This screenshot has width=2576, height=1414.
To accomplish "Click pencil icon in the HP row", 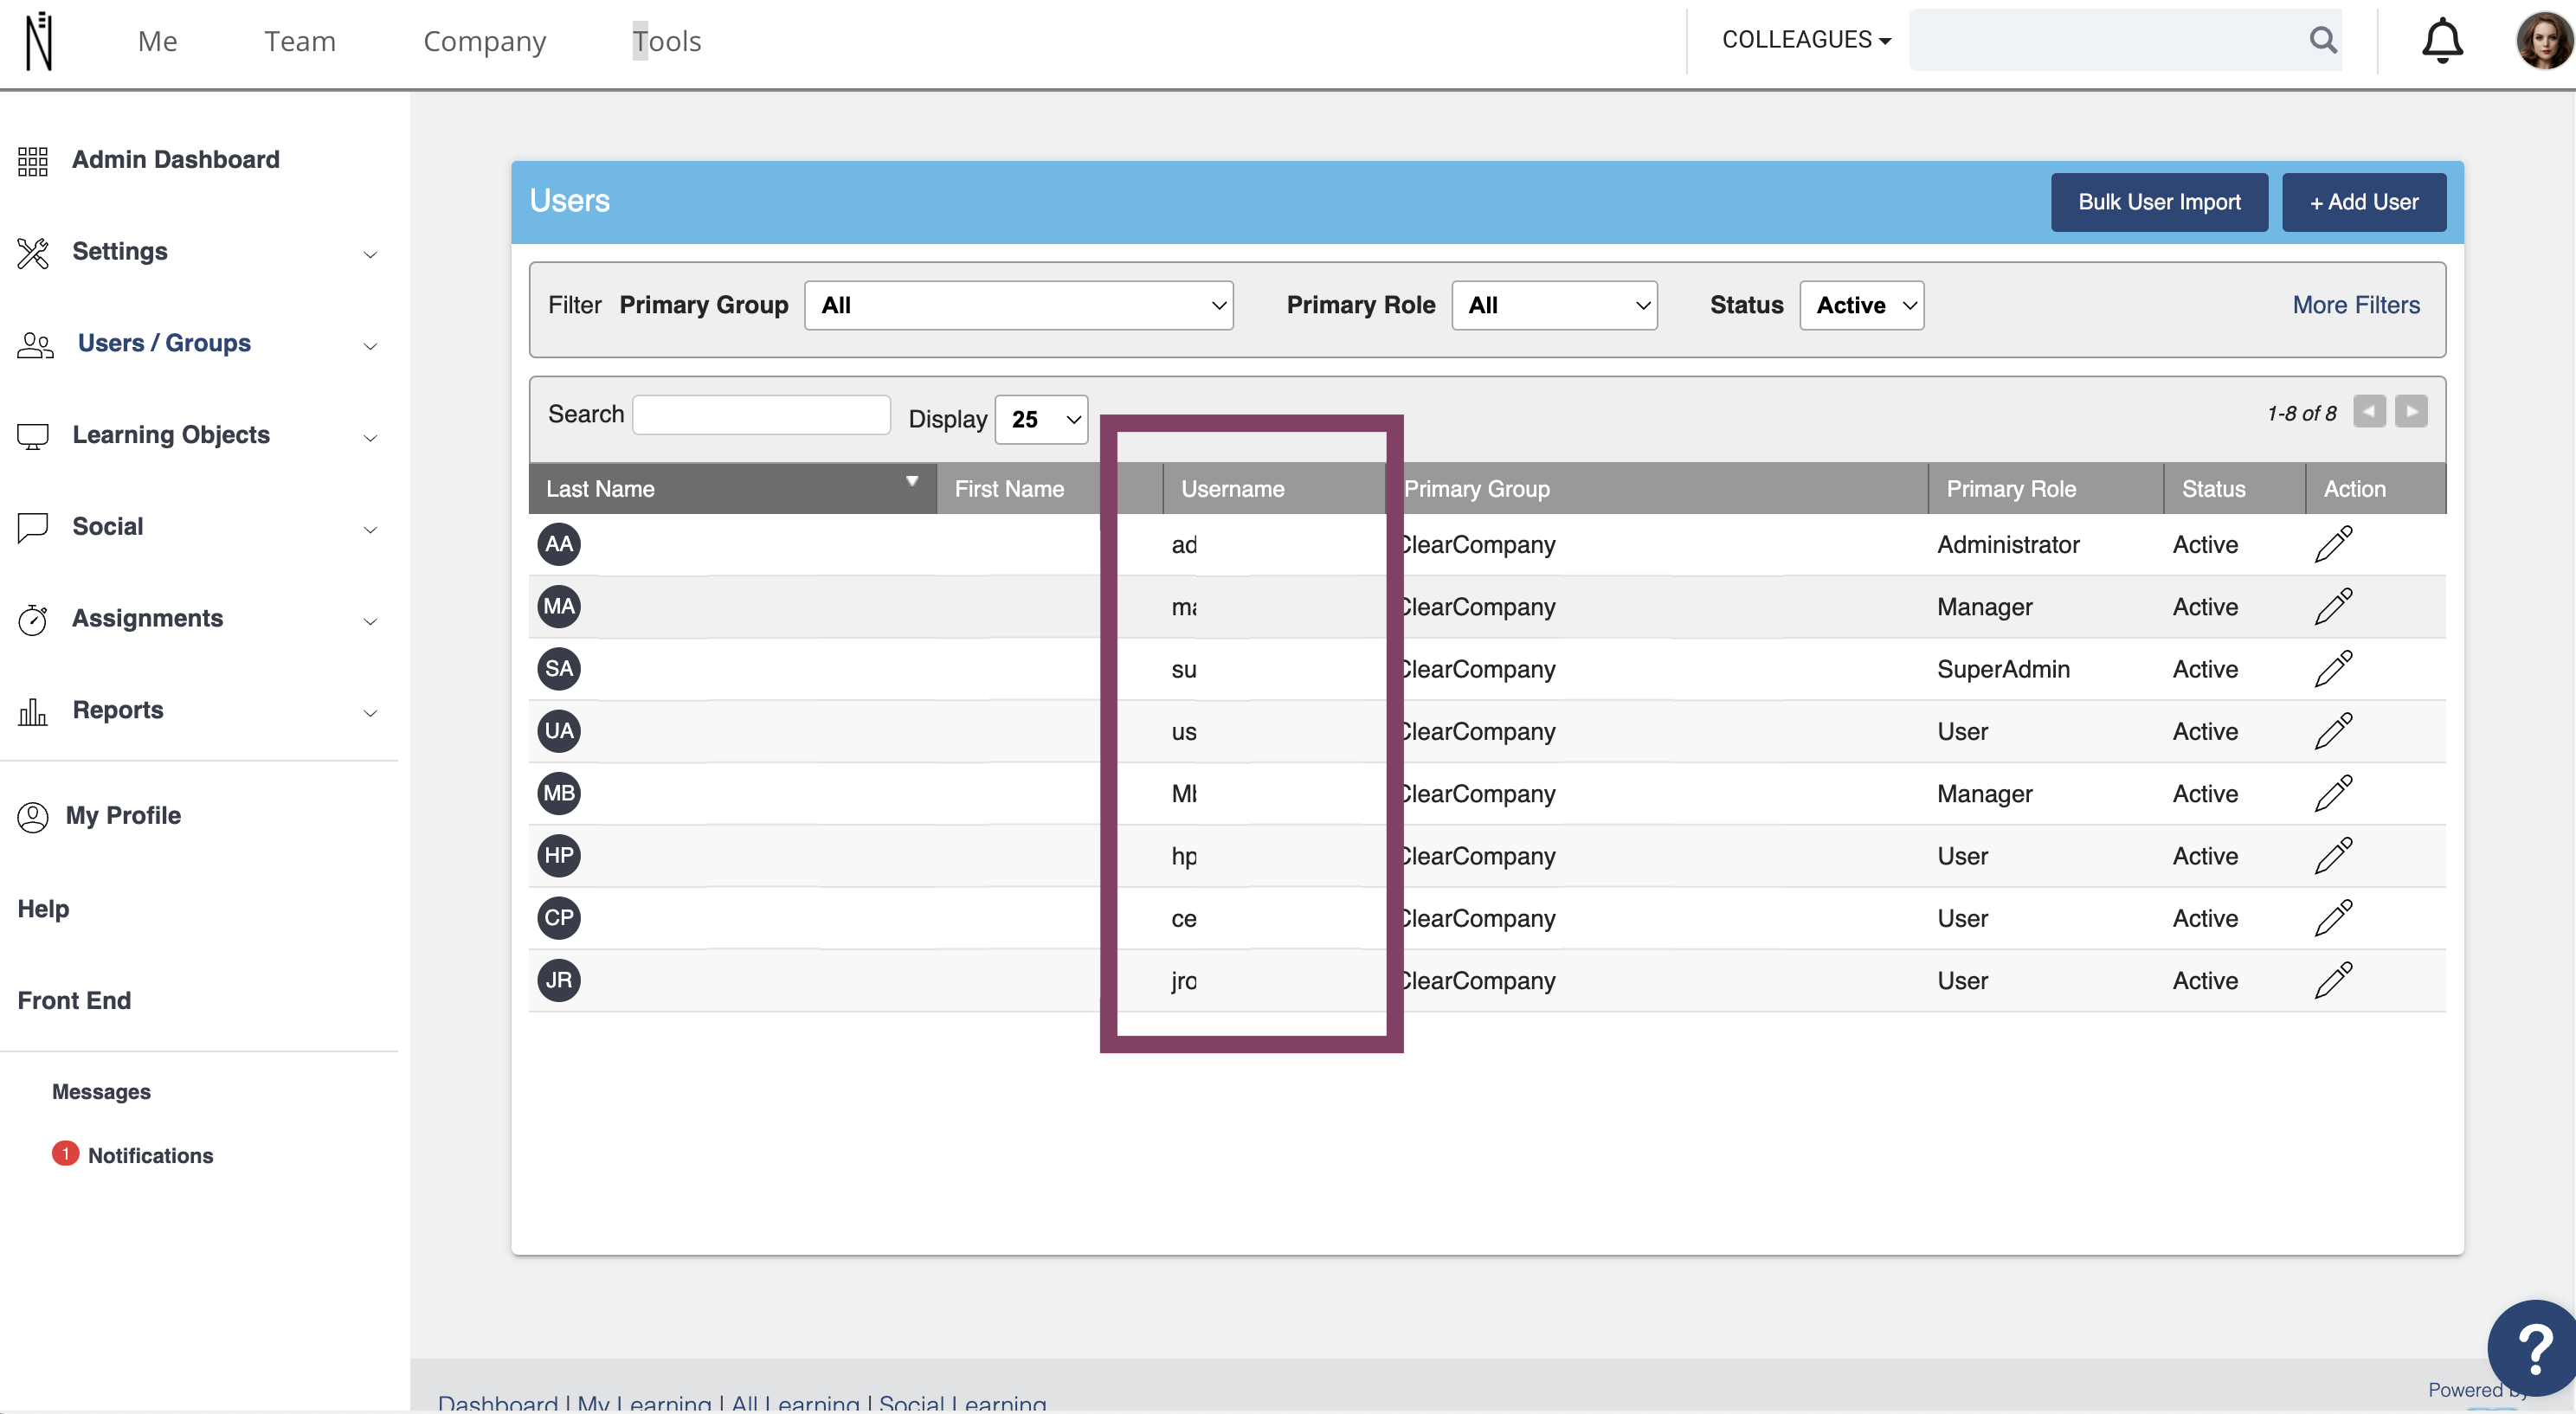I will tap(2333, 856).
